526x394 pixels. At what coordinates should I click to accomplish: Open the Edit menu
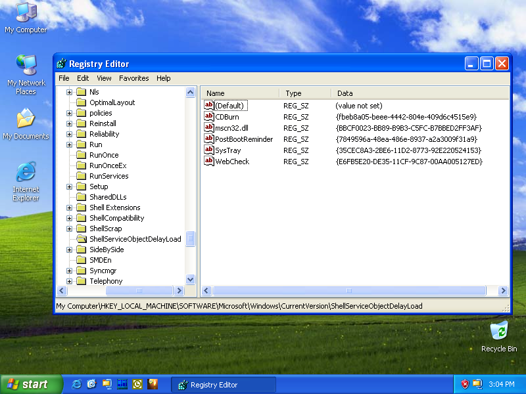click(x=83, y=78)
